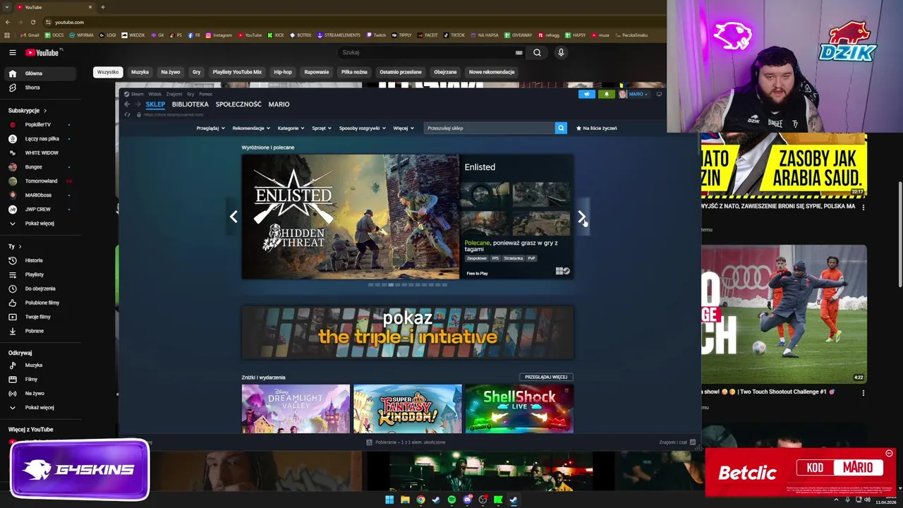Click PRZEGLĄDAJ WIĘCEJ button in Steam
Viewport: 903px width, 508px height.
click(546, 377)
